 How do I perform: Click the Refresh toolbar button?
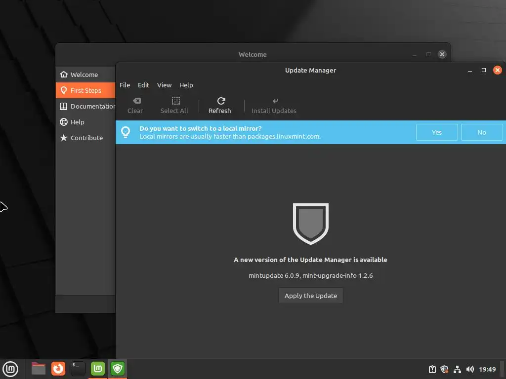coord(220,106)
